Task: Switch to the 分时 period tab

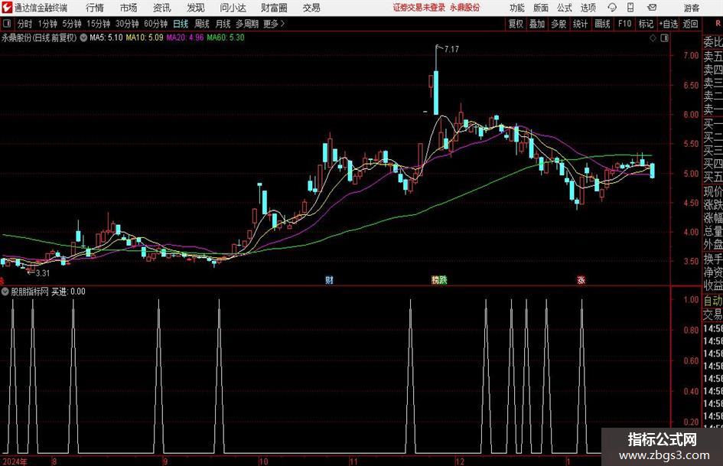Action: click(25, 24)
